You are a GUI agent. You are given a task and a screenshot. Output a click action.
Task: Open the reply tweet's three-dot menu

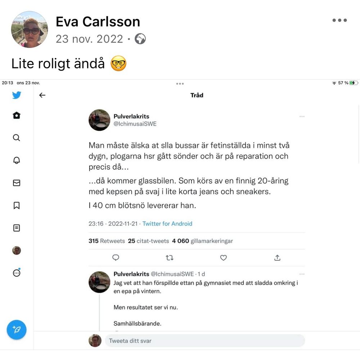coord(302,274)
